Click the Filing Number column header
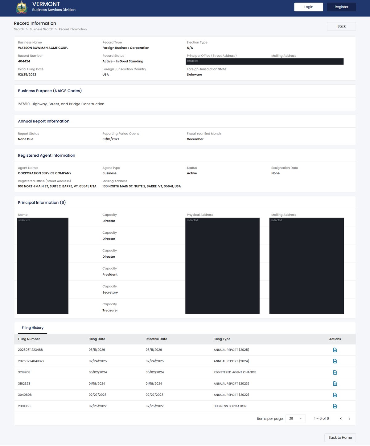The image size is (370, 446). 29,339
